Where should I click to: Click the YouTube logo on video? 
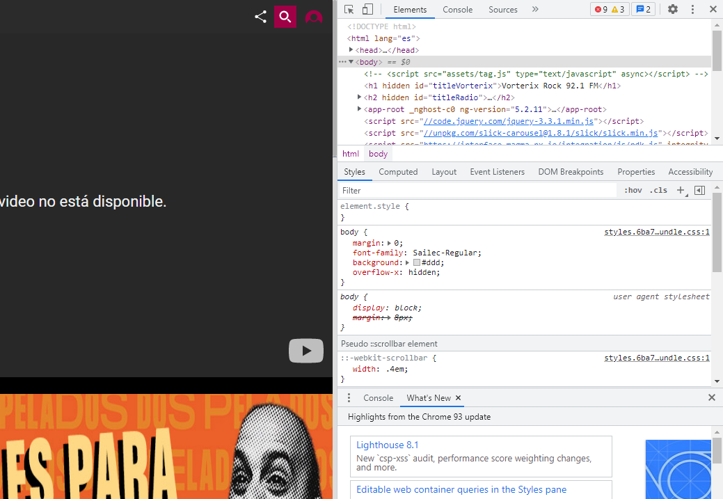click(x=306, y=351)
